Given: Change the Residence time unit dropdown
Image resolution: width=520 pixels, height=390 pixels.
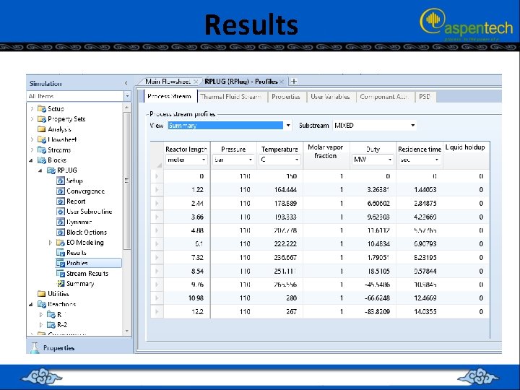Looking at the screenshot, I should pyautogui.click(x=437, y=160).
